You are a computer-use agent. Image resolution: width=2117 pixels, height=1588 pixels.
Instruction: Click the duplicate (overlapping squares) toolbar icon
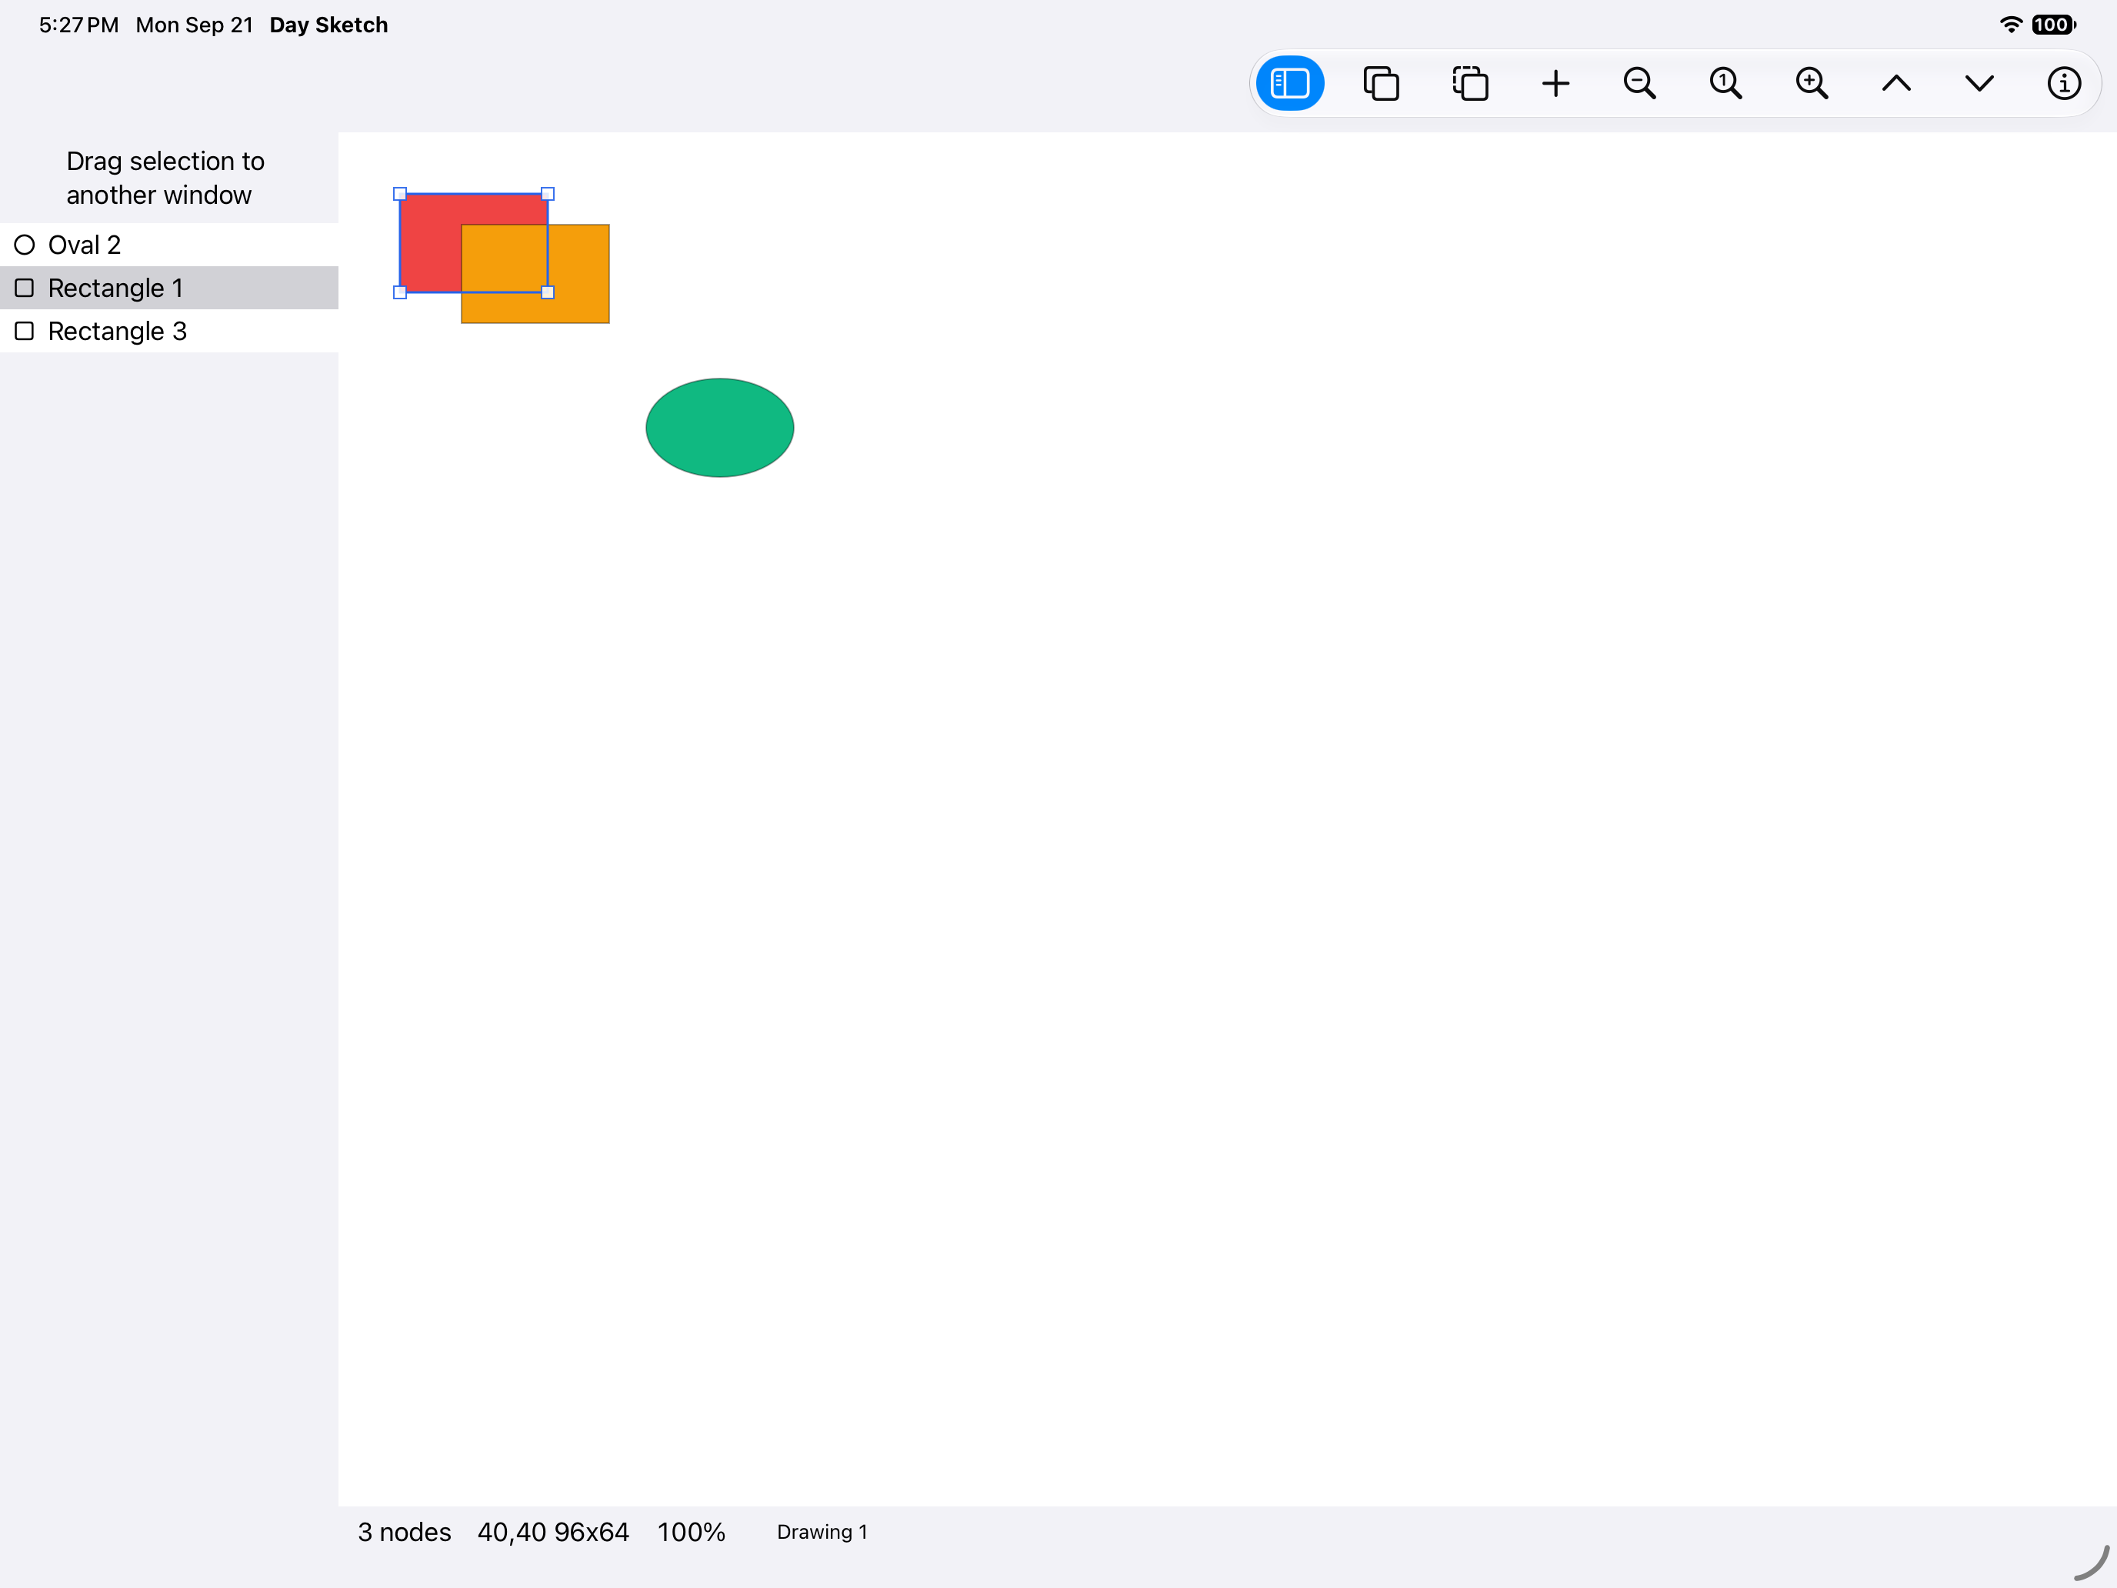tap(1381, 83)
